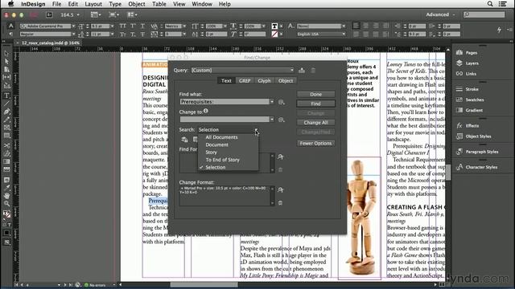Toggle All Caps formatting button
Viewport: 515px width, 289px height.
[123, 26]
